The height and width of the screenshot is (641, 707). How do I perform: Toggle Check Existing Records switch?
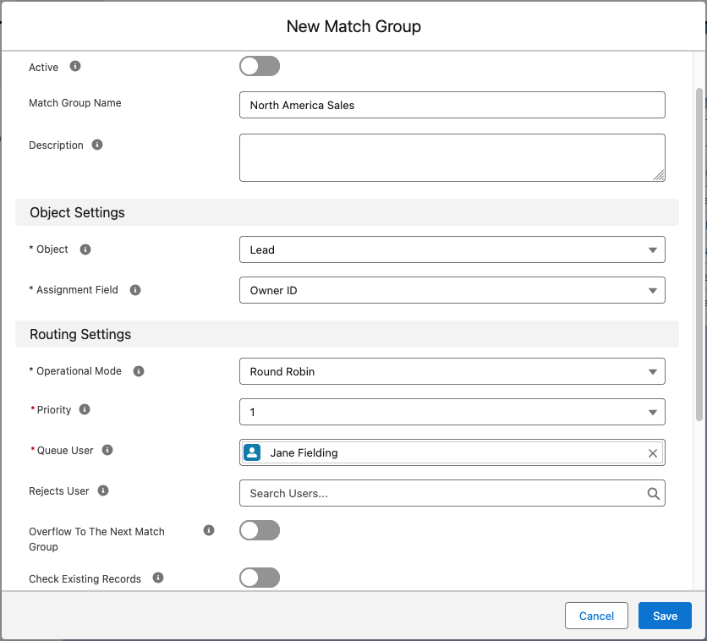pos(260,578)
